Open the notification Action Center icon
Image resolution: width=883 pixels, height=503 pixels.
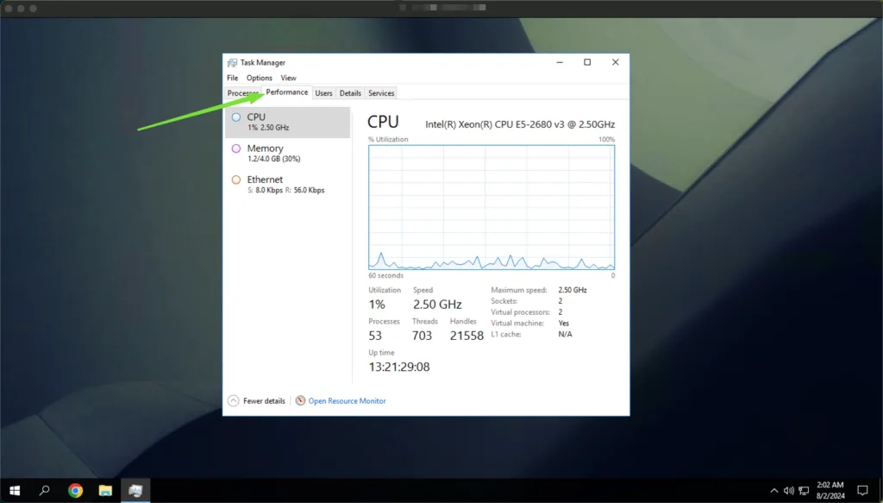point(861,490)
